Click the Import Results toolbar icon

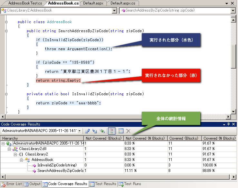(x=95, y=131)
